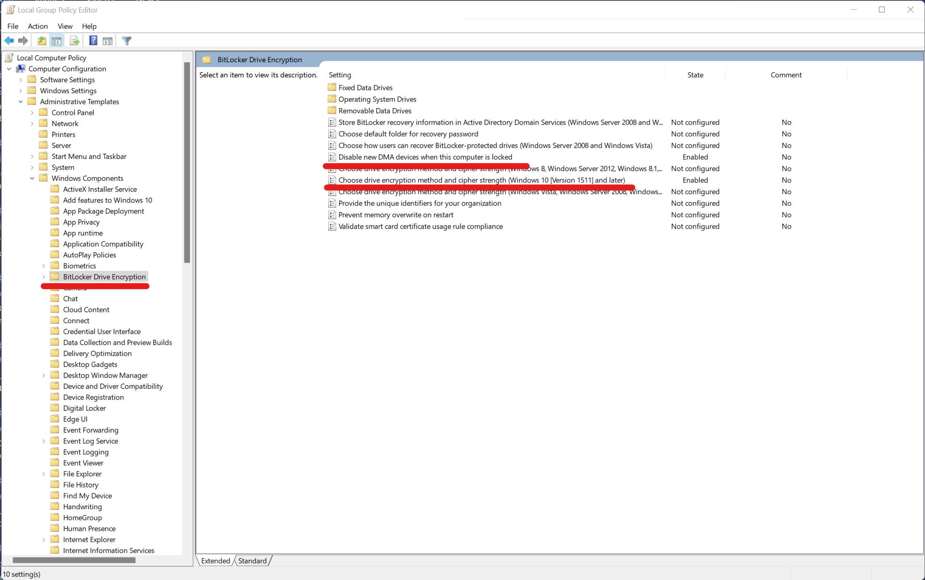Open the Action menu

click(38, 26)
